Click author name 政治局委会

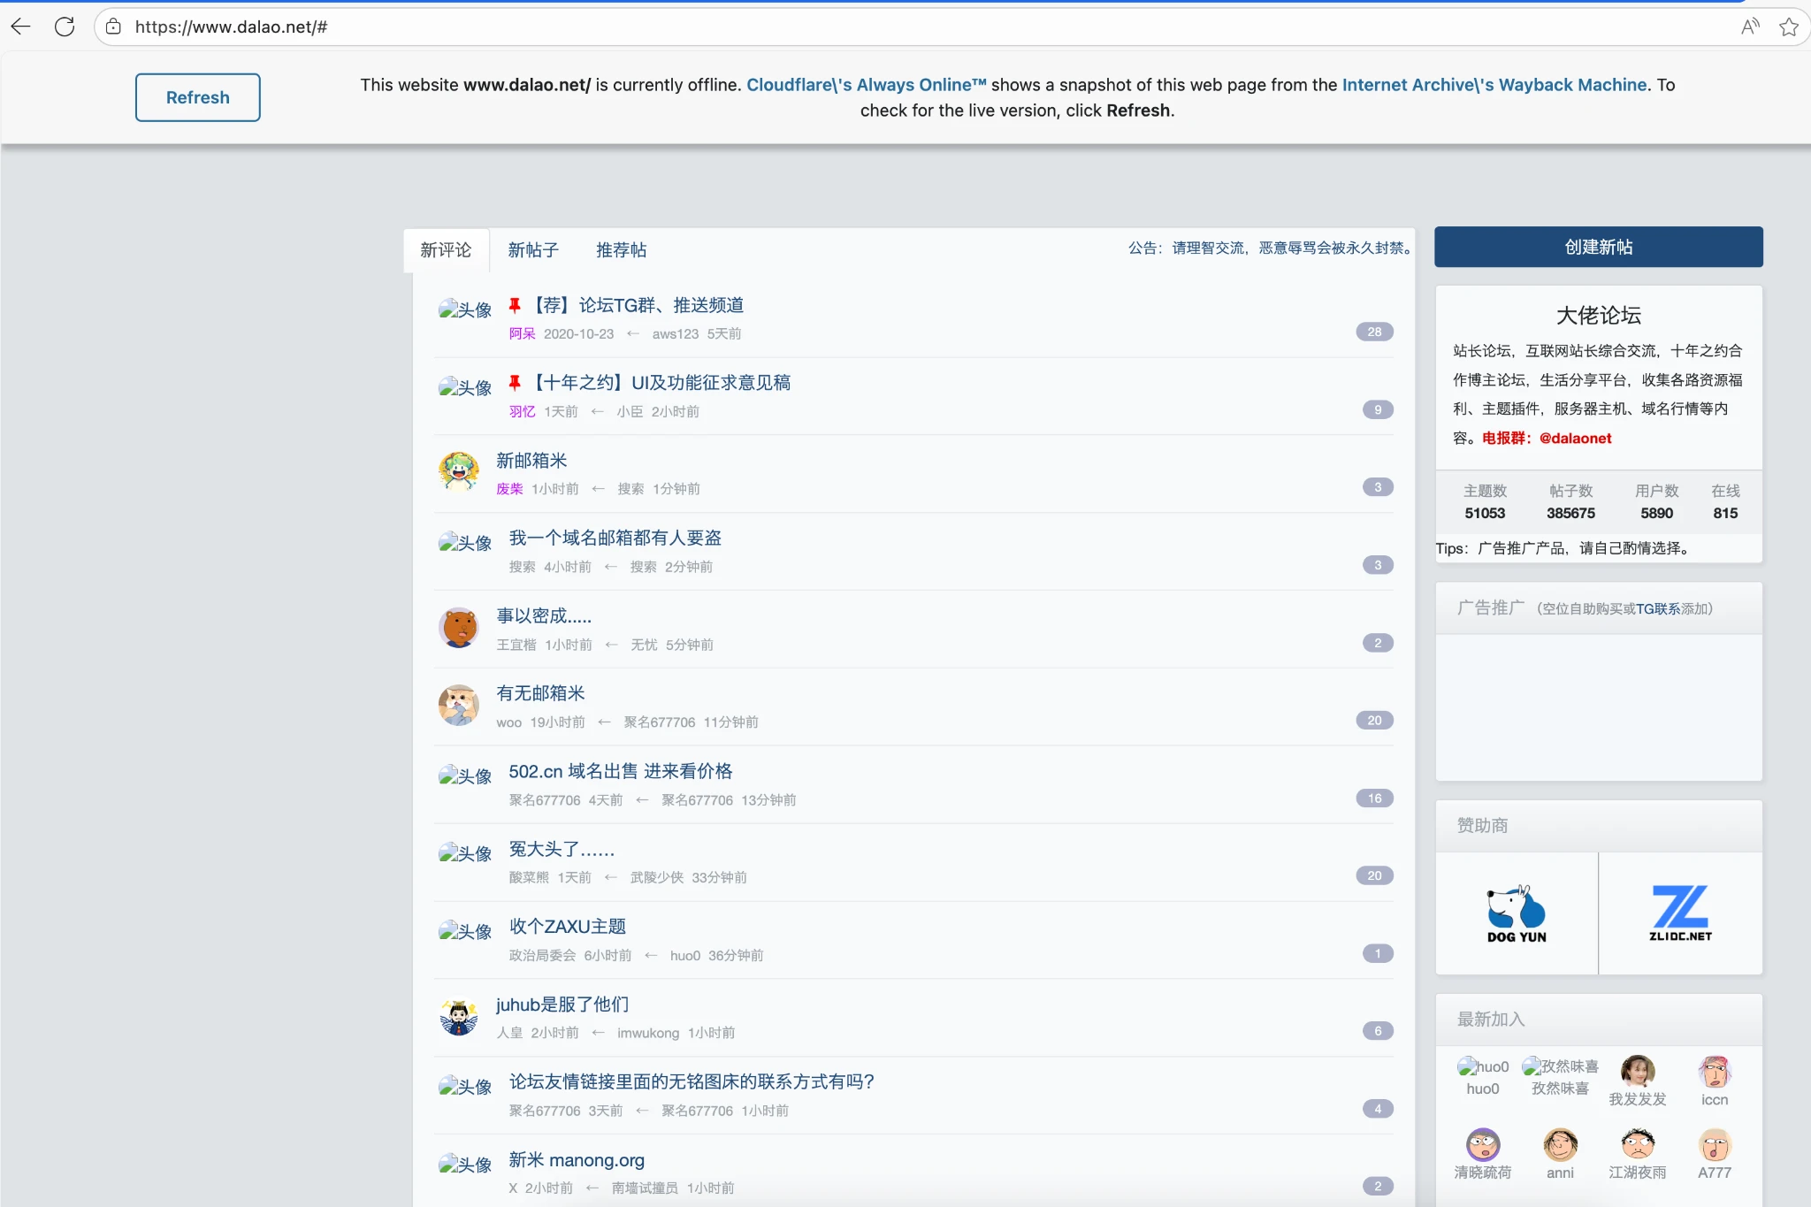[x=542, y=955]
